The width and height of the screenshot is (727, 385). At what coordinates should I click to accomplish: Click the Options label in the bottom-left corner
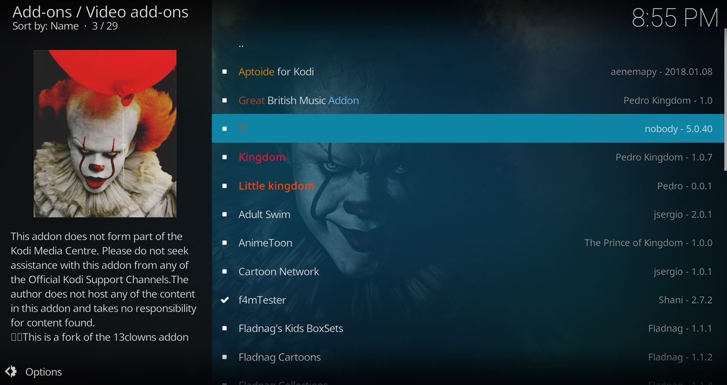(x=44, y=372)
